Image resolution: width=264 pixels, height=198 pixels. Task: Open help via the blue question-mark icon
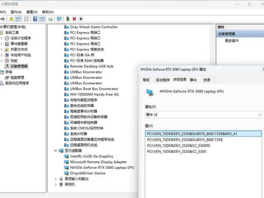click(x=35, y=19)
